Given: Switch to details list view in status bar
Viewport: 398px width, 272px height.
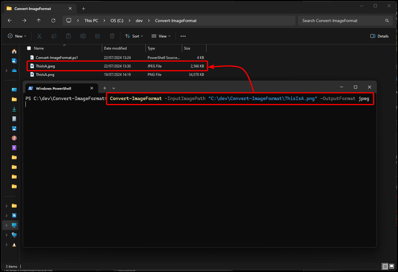Looking at the screenshot, I should coord(385,266).
